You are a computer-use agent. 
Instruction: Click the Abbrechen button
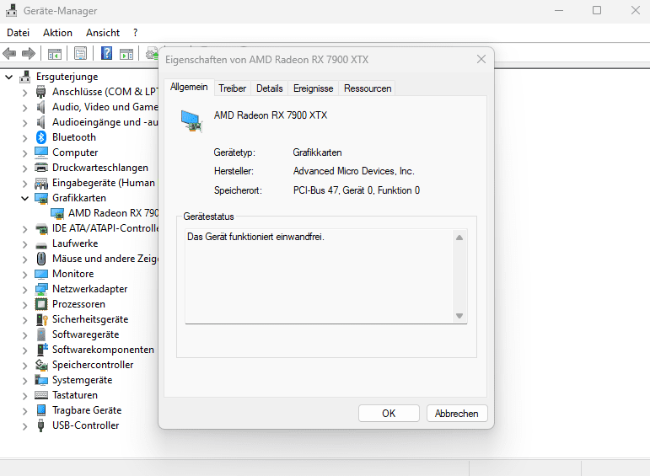tap(457, 414)
